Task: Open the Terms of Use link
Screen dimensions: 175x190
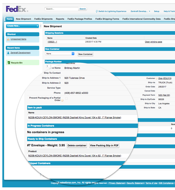Action: [151, 183]
